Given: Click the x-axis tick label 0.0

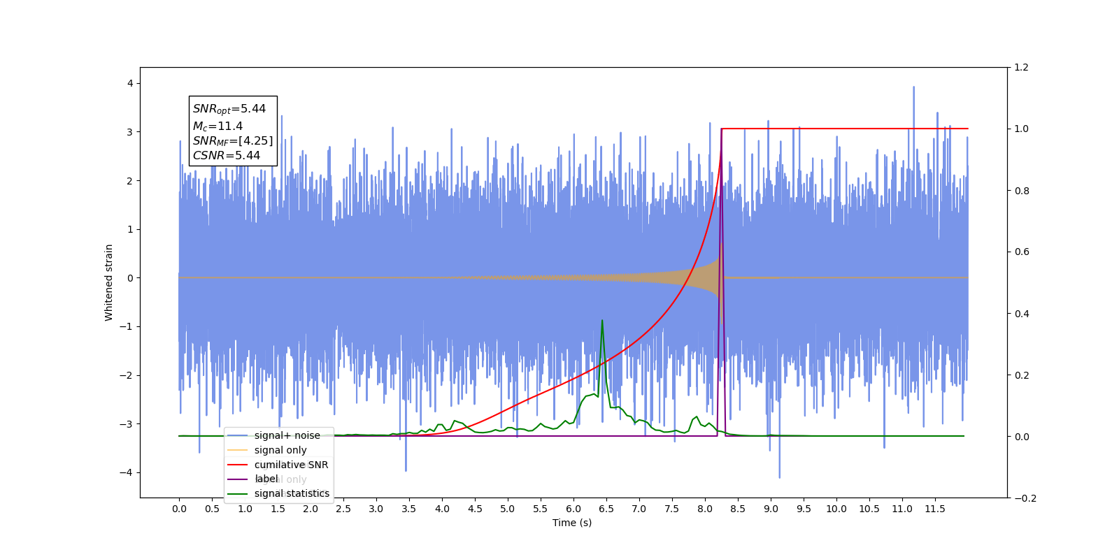Looking at the screenshot, I should click(x=179, y=509).
